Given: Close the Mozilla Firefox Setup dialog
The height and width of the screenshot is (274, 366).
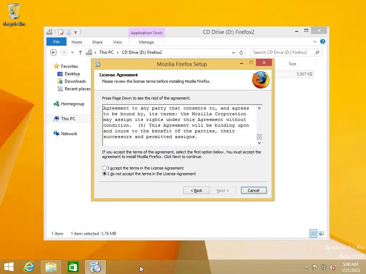Looking at the screenshot, I should (x=264, y=63).
